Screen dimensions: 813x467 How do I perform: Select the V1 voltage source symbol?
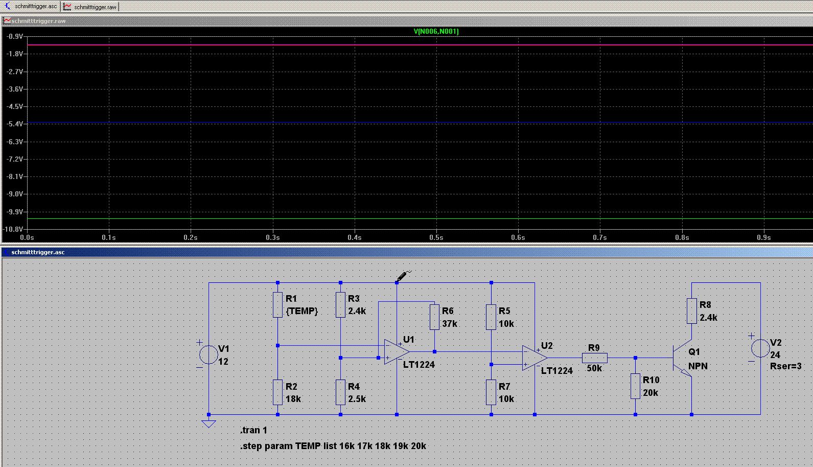point(208,354)
